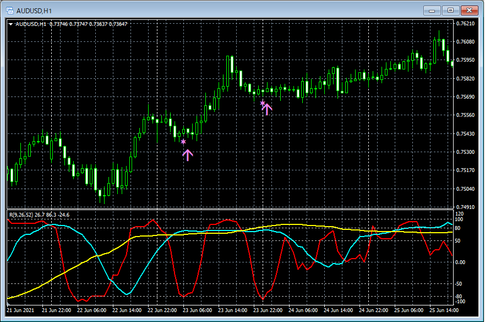Close the AUDUSD,H1 chart window
Image resolution: width=485 pixels, height=322 pixels.
[470, 10]
